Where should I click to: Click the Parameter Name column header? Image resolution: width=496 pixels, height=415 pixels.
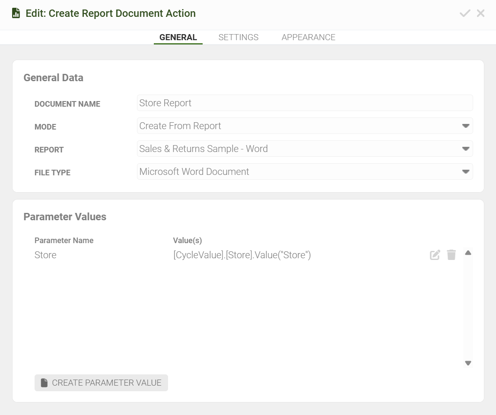[x=64, y=241]
